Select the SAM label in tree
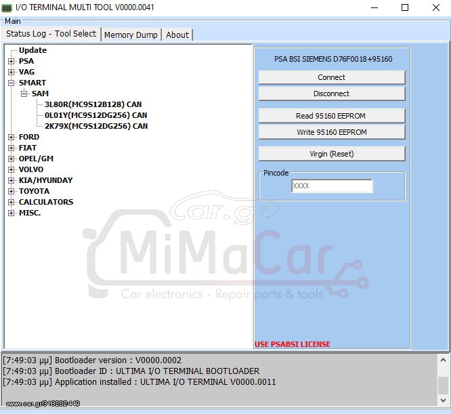 (40, 94)
